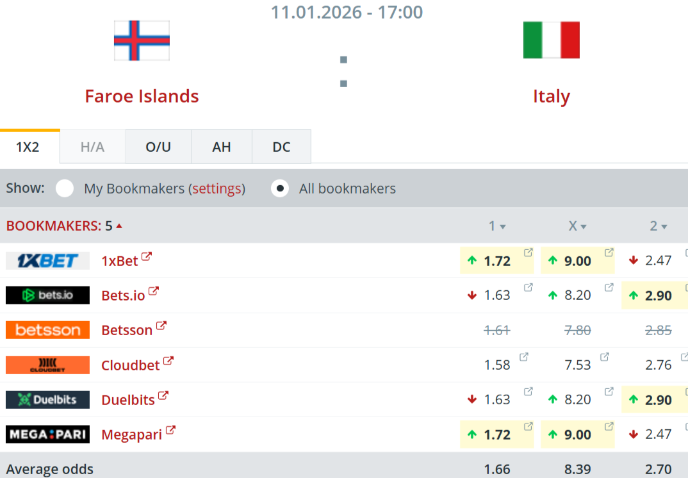Screen dimensions: 688x478
Task: Click the Megapari bookmaker logo
Action: click(47, 434)
